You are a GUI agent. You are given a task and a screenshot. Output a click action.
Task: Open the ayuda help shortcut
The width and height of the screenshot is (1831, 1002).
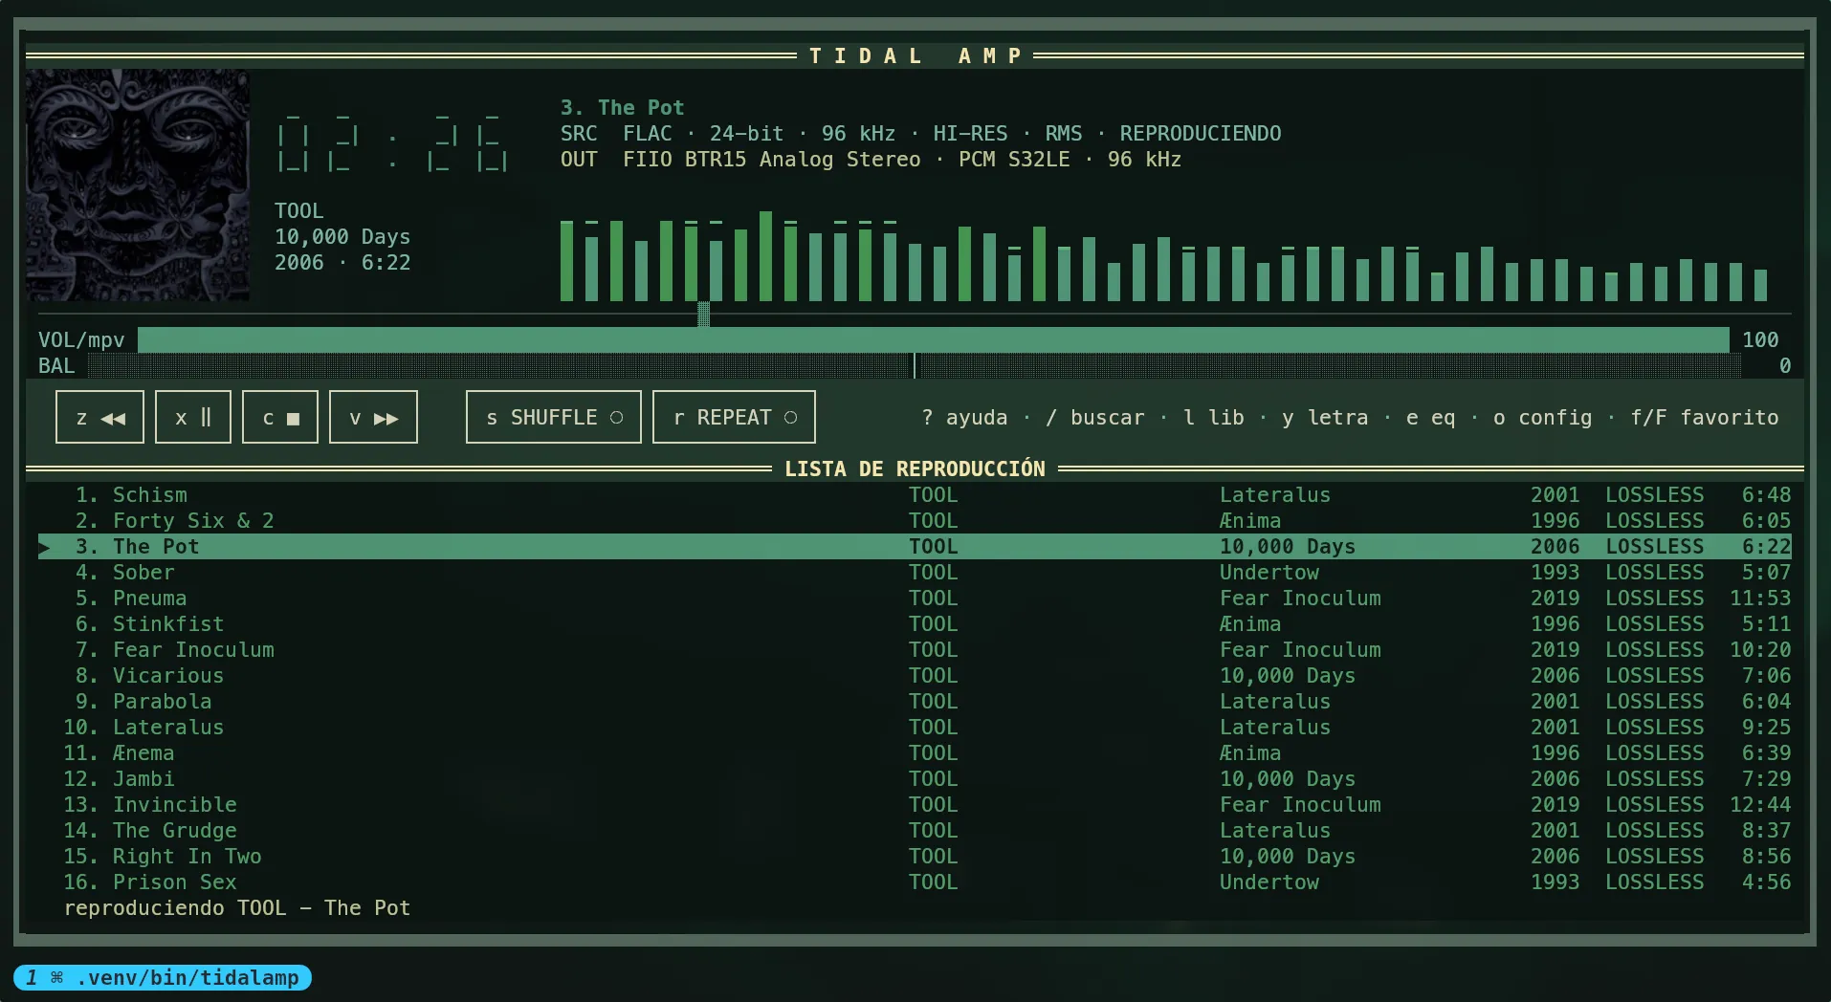coord(964,418)
